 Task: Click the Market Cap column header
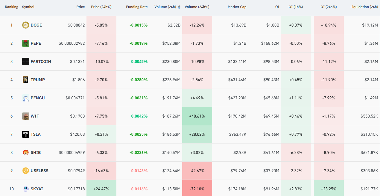[x=237, y=7]
